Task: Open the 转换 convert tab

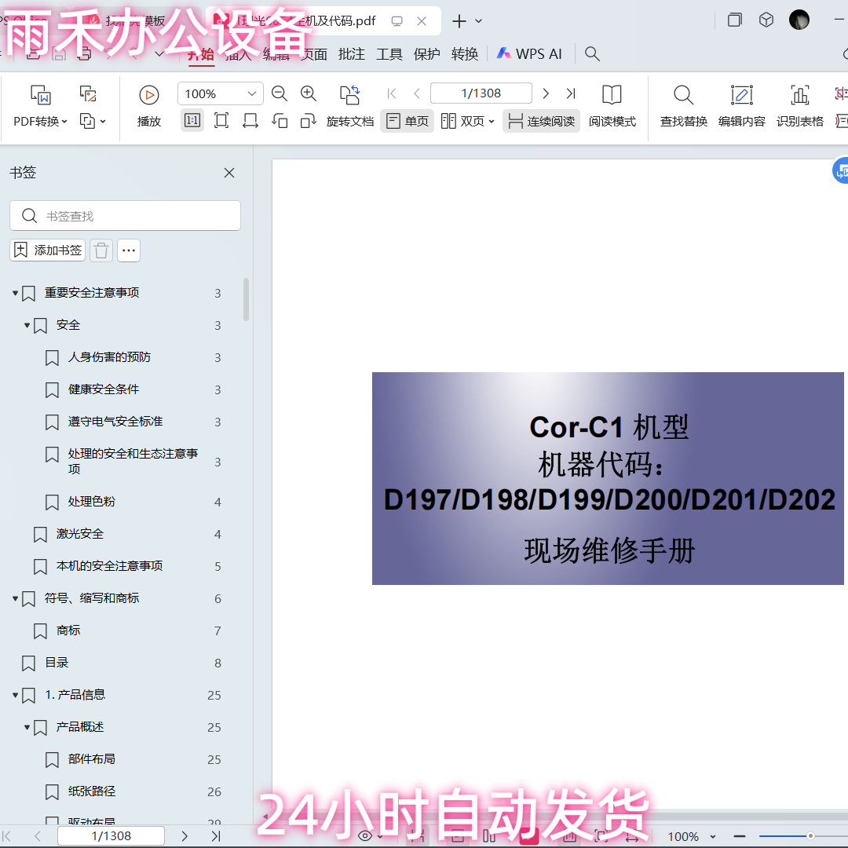Action: tap(465, 54)
